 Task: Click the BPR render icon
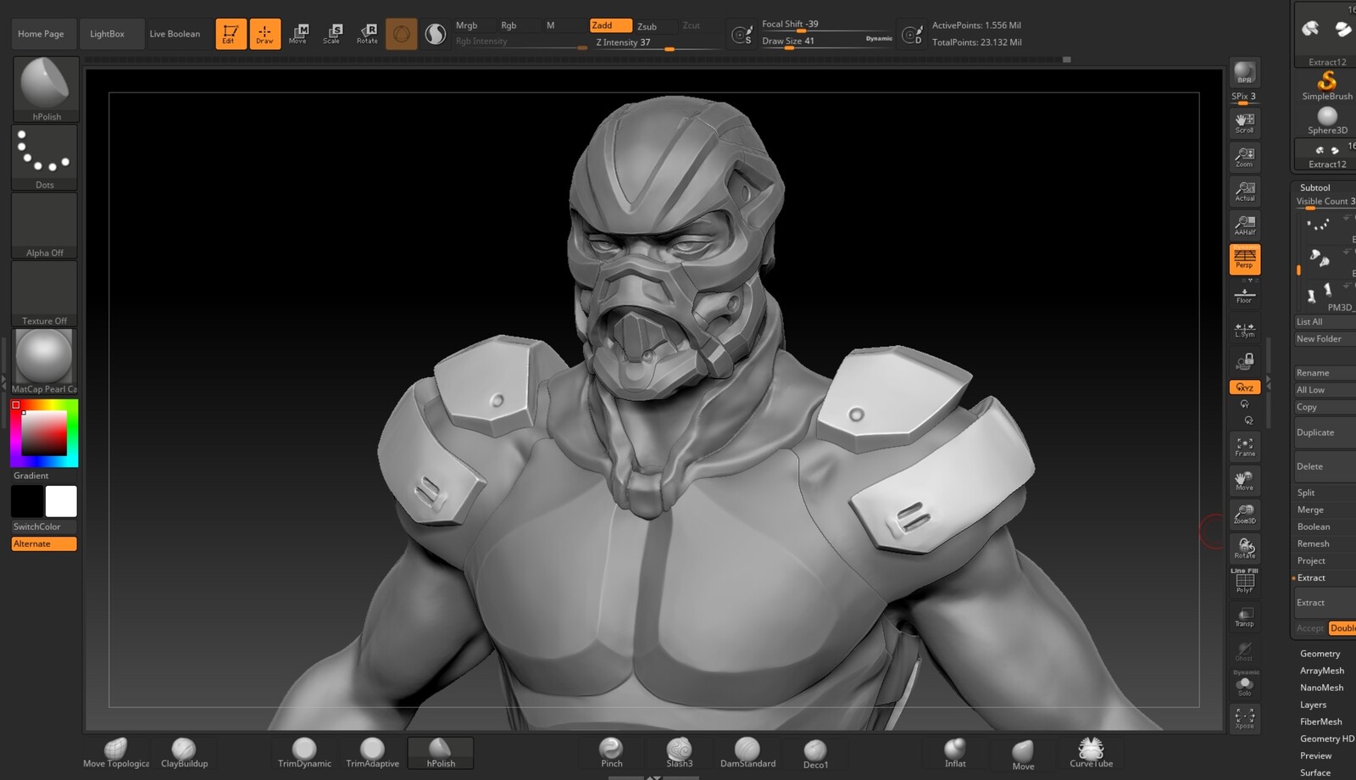click(1244, 73)
